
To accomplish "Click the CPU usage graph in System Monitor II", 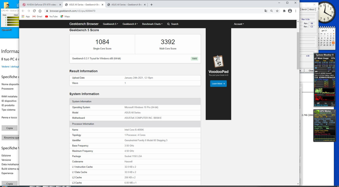I will coord(325,91).
